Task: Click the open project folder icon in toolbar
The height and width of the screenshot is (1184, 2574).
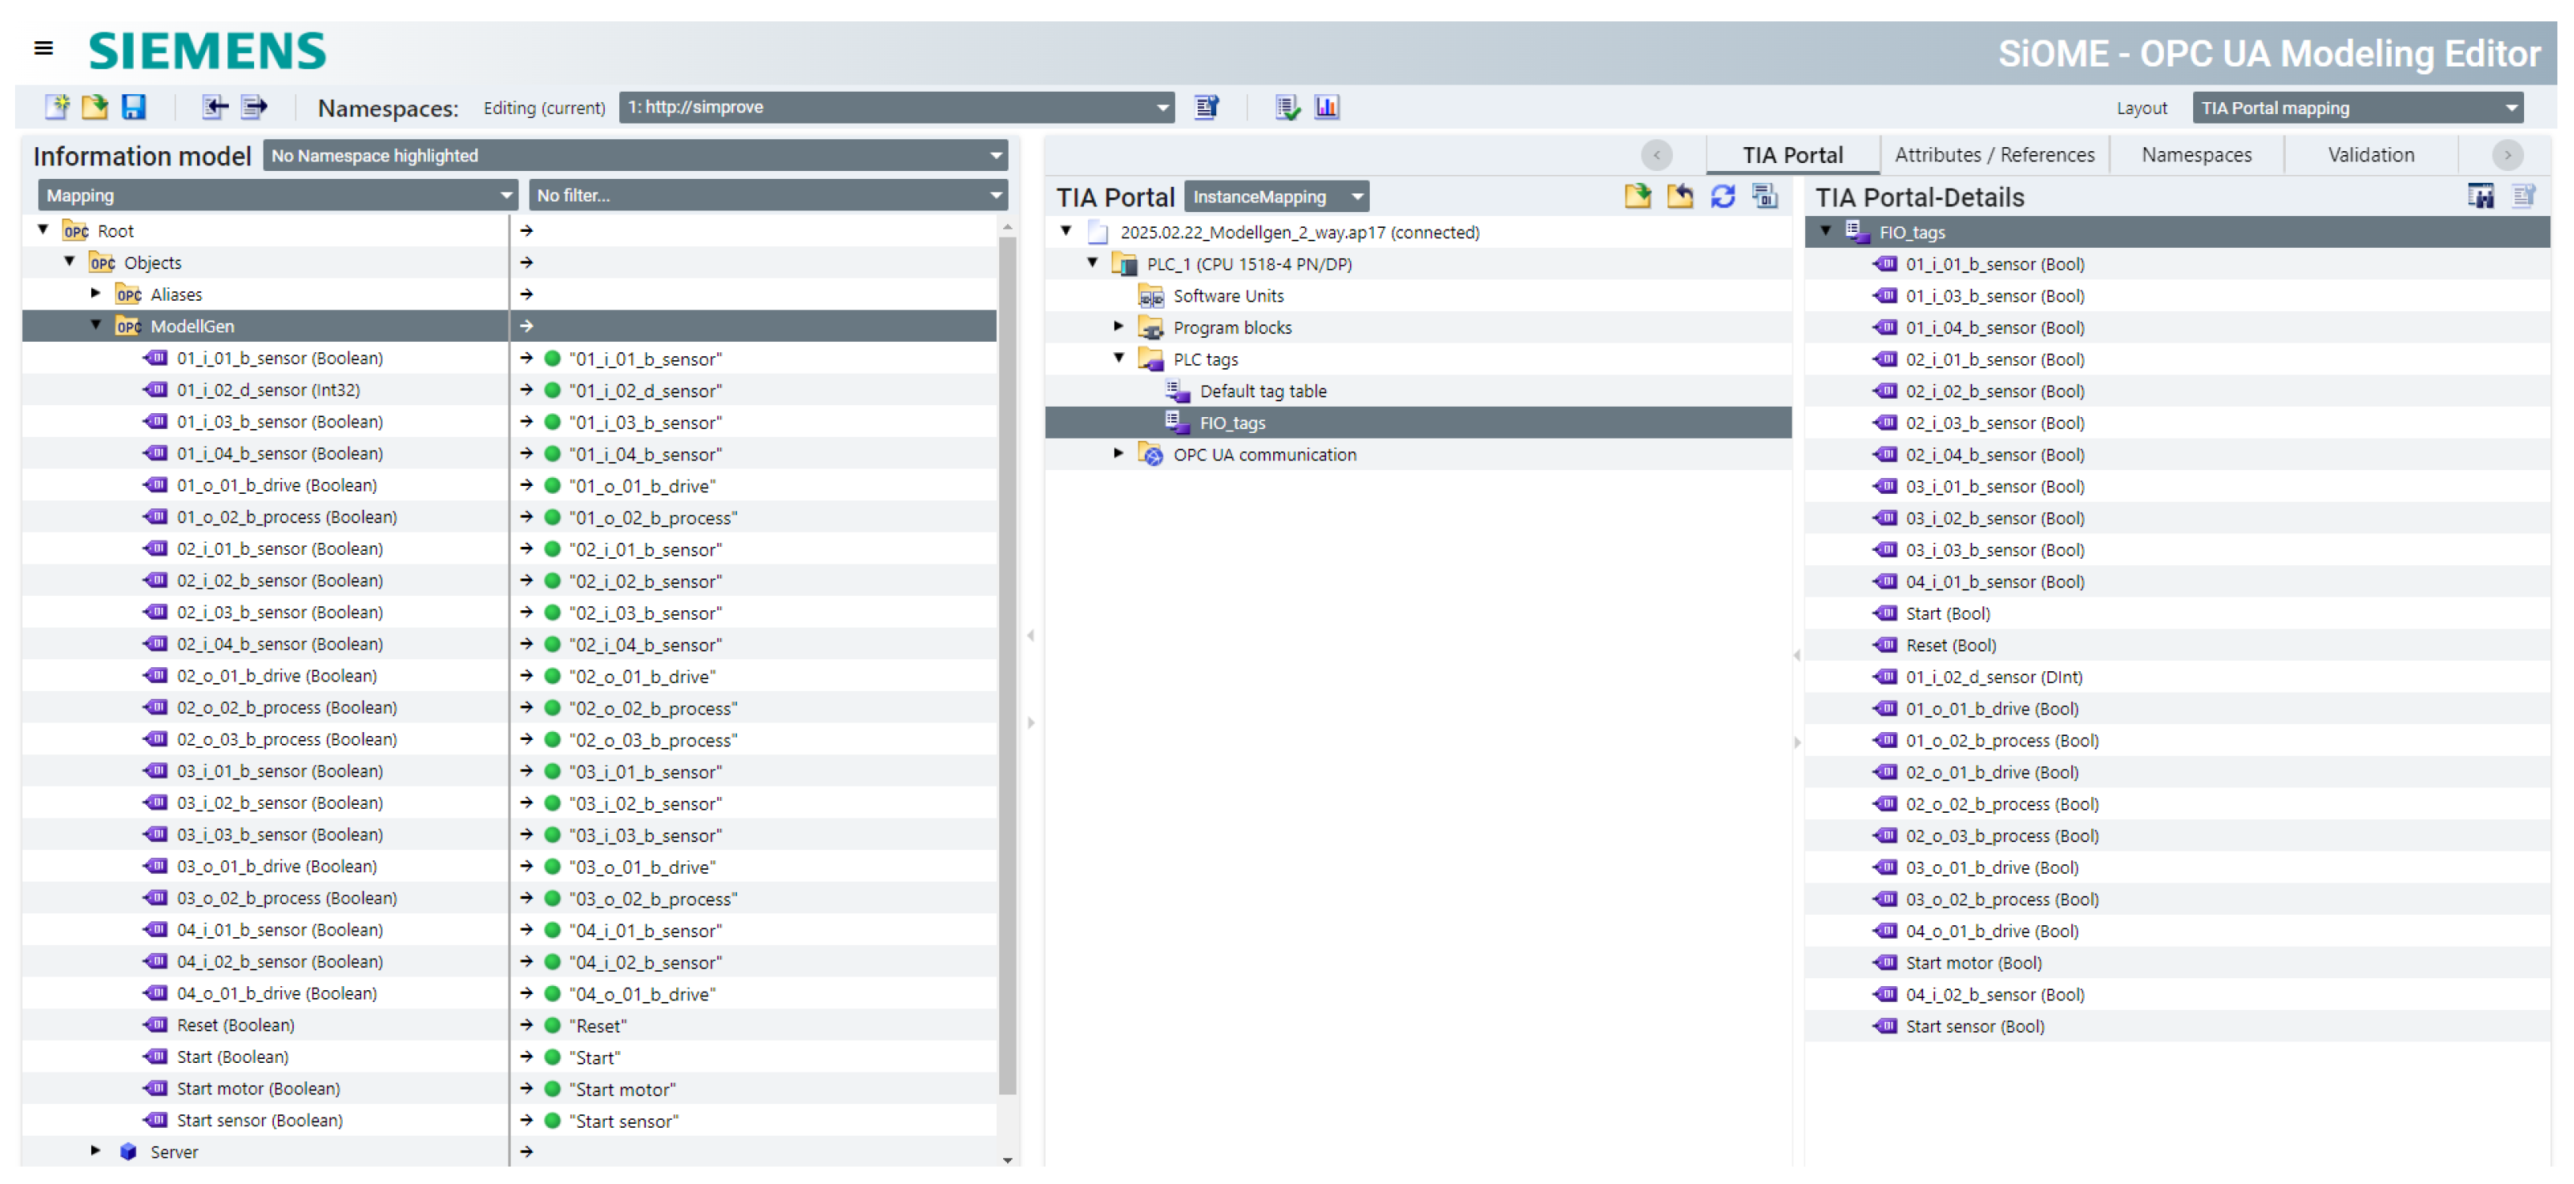Action: click(95, 107)
